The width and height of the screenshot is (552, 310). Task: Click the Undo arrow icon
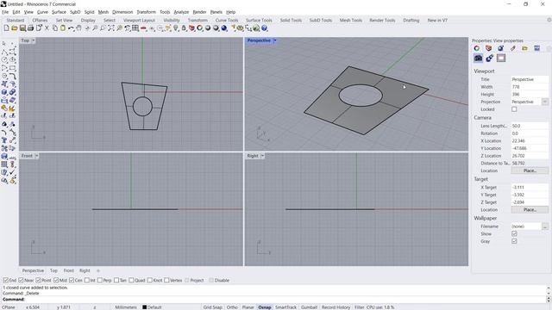pyautogui.click(x=71, y=28)
